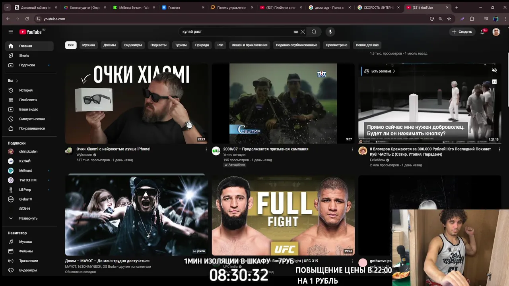Viewport: 509px width, 286px height.
Task: Click the Создать button
Action: [x=462, y=32]
